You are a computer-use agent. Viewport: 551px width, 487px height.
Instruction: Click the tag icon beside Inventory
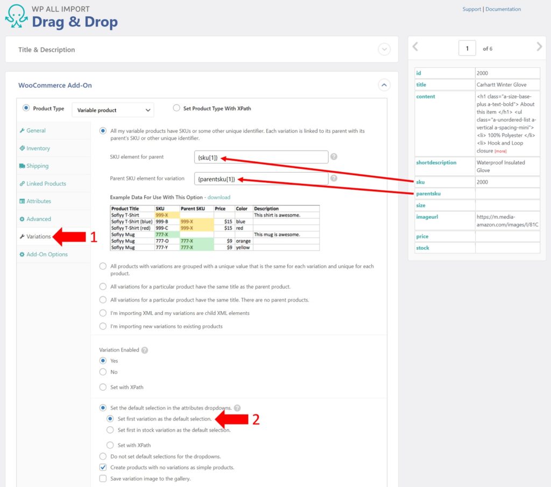[x=22, y=148]
